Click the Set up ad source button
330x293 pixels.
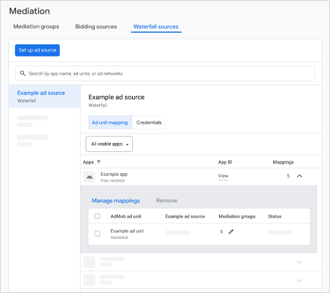(37, 50)
